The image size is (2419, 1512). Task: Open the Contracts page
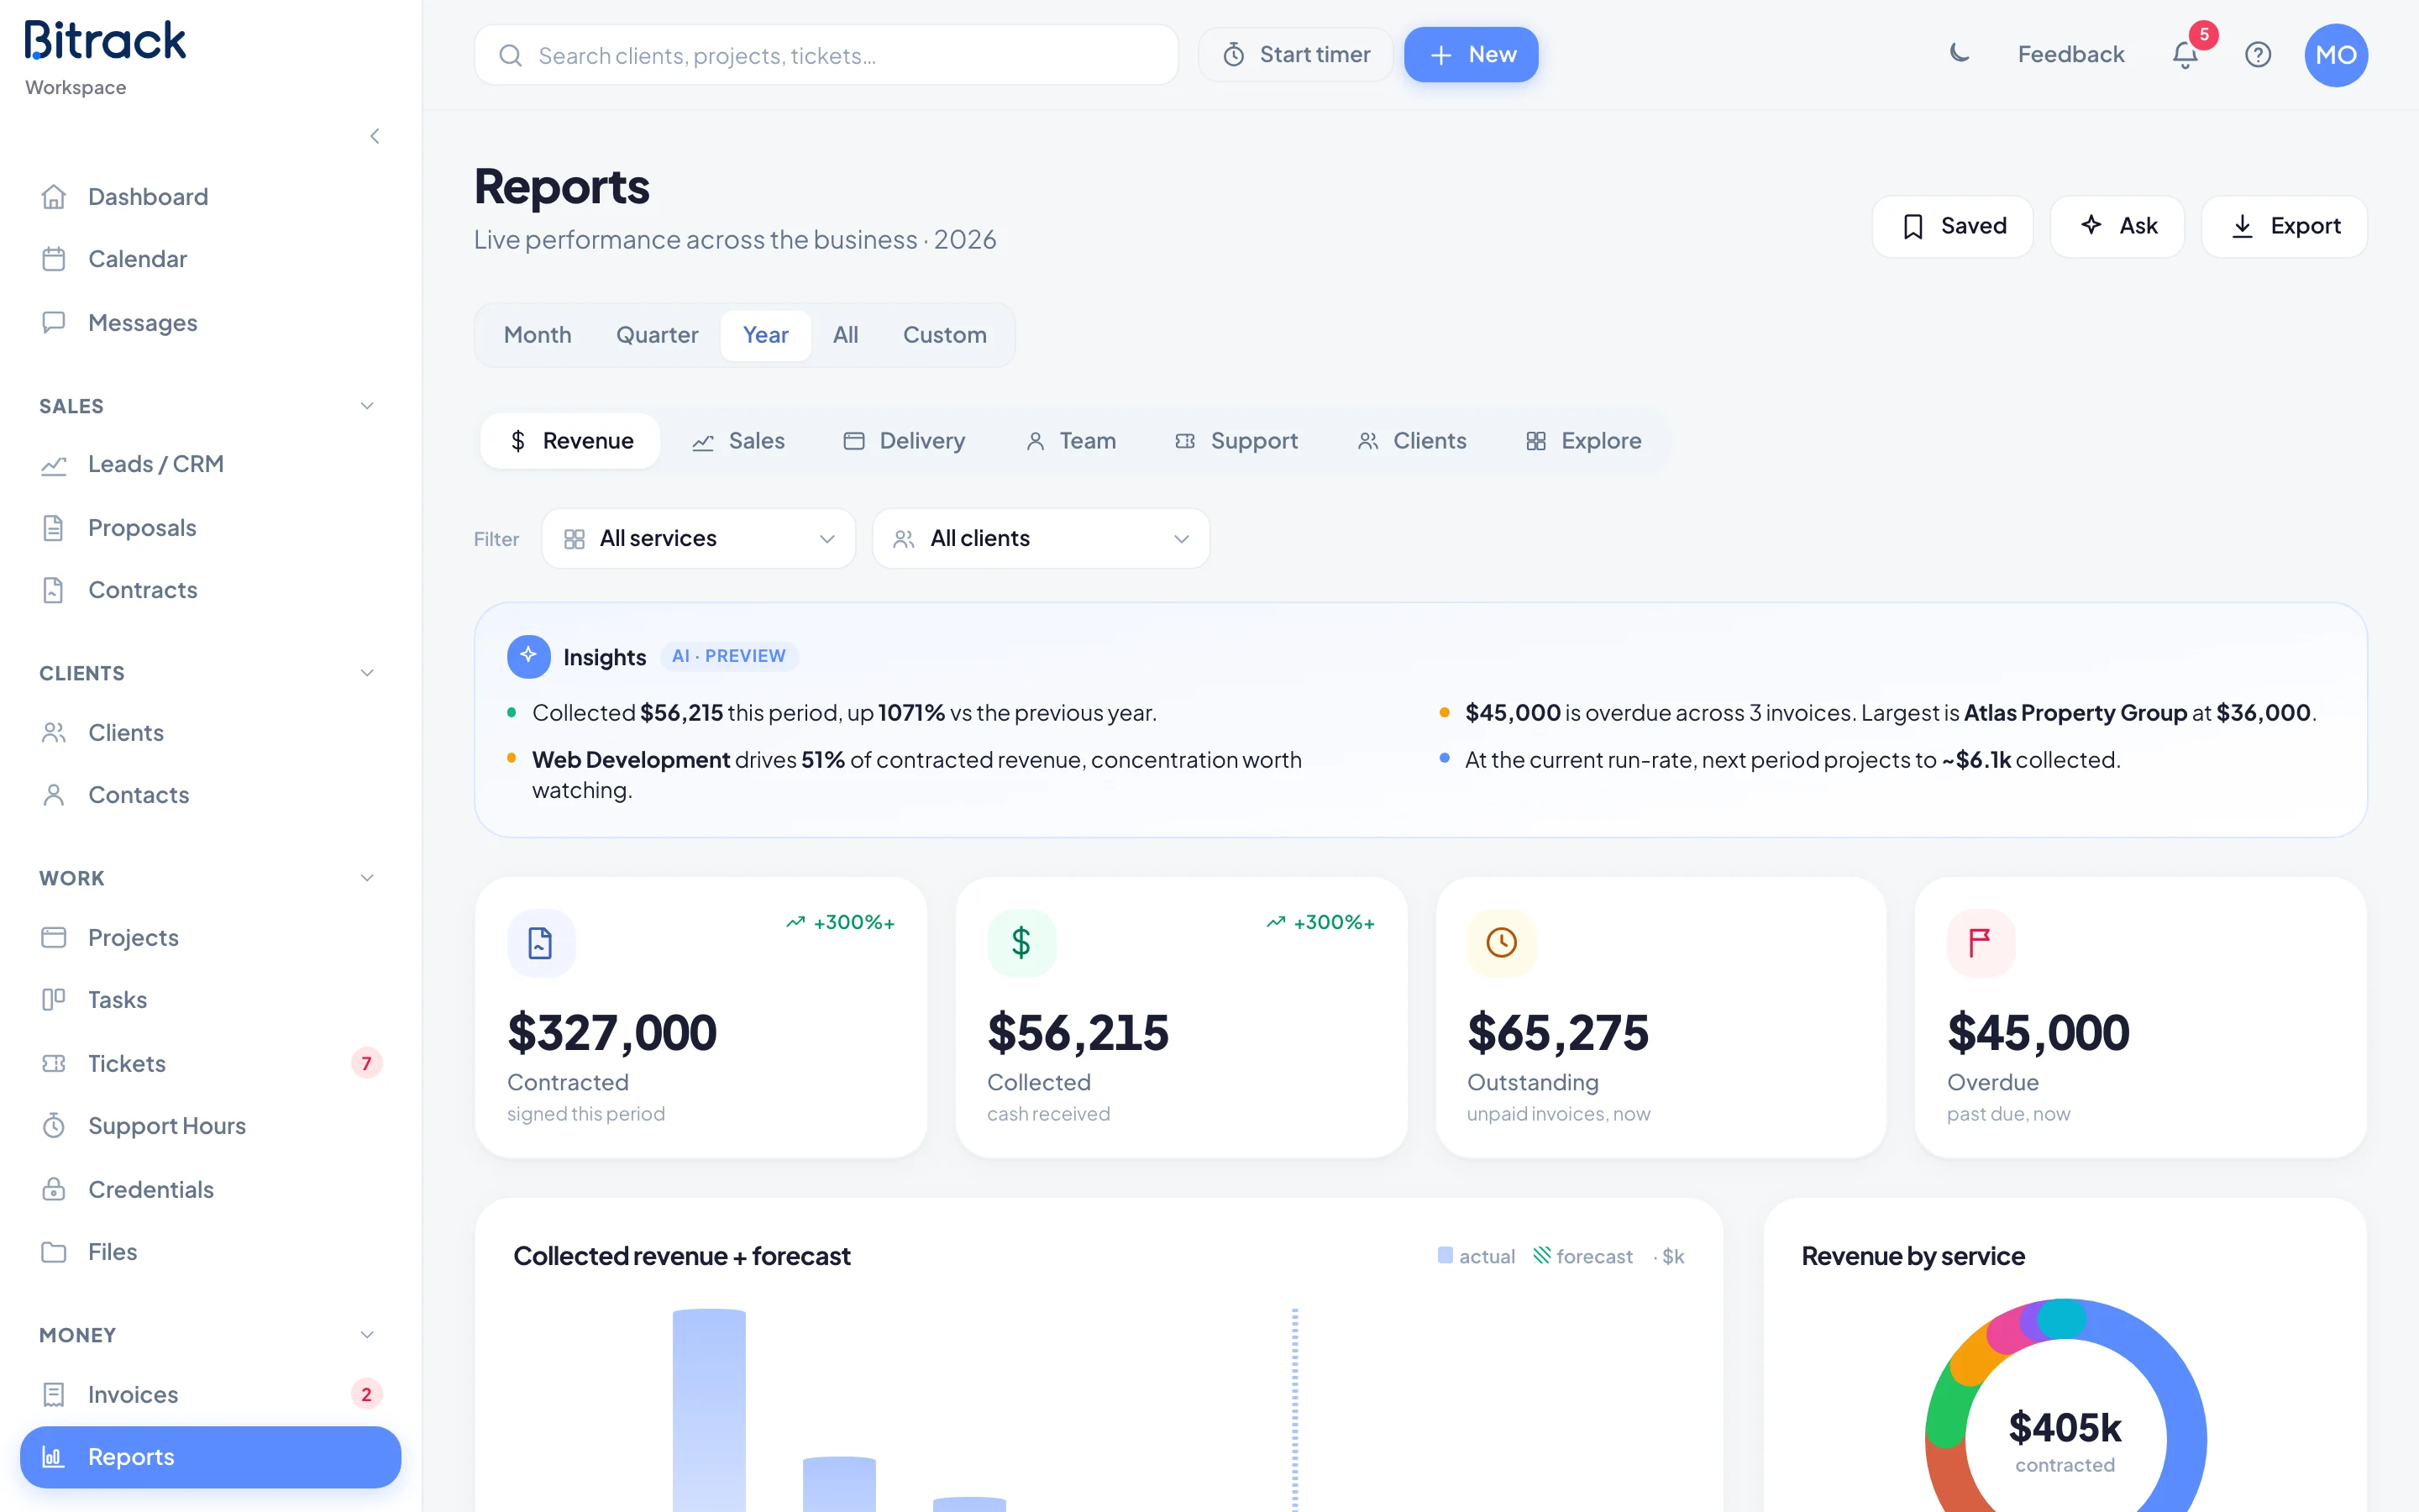[x=210, y=590]
